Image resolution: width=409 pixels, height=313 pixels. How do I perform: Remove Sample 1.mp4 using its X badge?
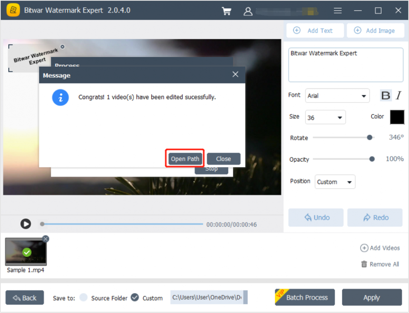point(46,239)
